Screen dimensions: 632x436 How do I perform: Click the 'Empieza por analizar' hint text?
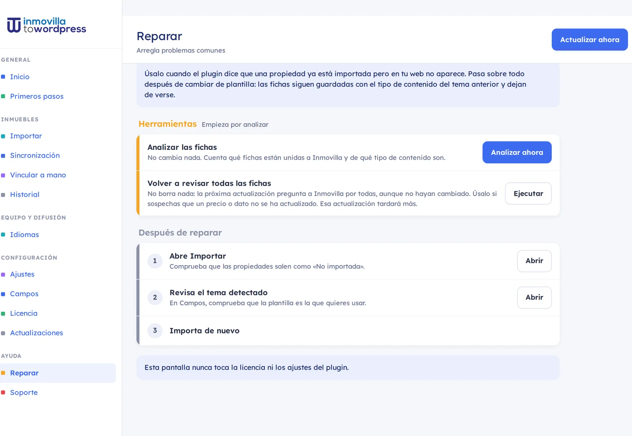(235, 125)
